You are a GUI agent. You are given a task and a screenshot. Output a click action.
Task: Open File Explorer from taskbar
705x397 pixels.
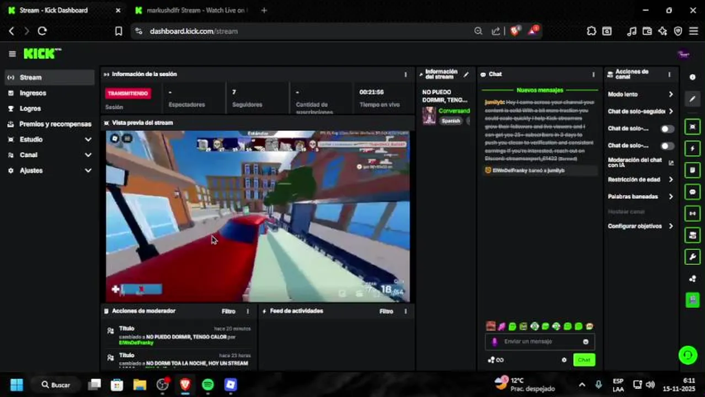140,384
